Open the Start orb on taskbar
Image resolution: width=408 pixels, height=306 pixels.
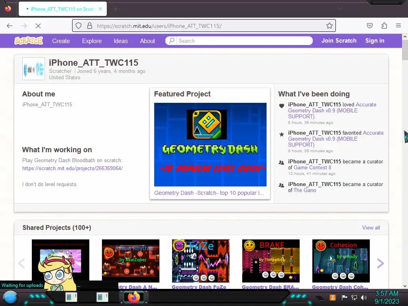click(x=10, y=297)
